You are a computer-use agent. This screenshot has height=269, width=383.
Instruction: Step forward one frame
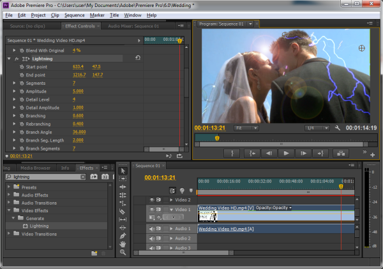point(303,154)
